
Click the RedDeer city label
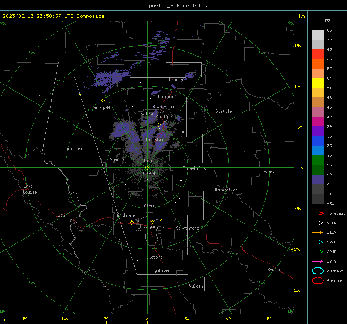pos(163,117)
